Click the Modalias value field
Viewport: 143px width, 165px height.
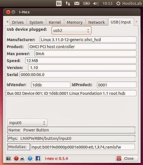(82, 147)
